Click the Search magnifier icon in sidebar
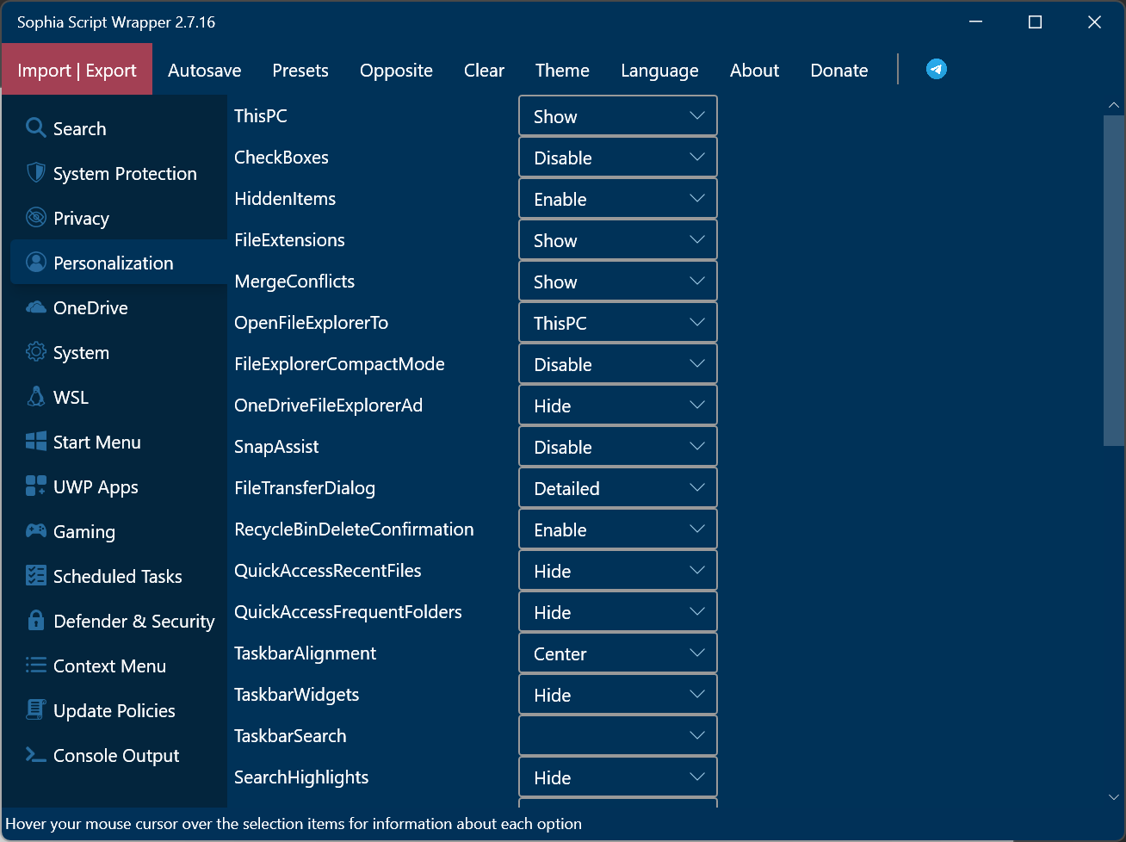 35,128
